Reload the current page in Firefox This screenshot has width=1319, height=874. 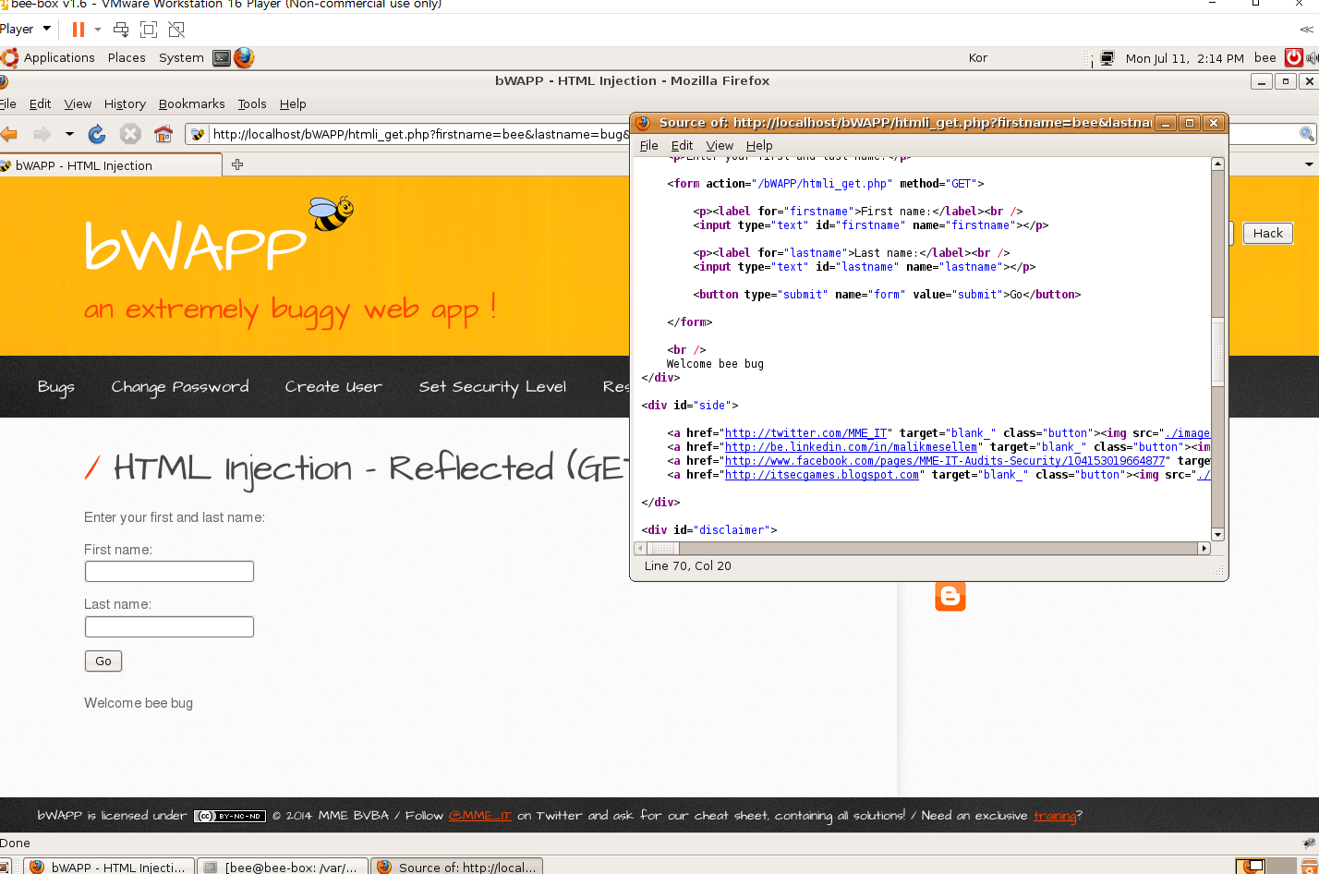pos(97,134)
